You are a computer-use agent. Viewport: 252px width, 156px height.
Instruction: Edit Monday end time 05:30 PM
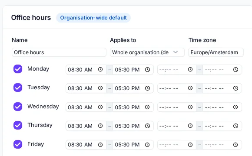tap(133, 70)
